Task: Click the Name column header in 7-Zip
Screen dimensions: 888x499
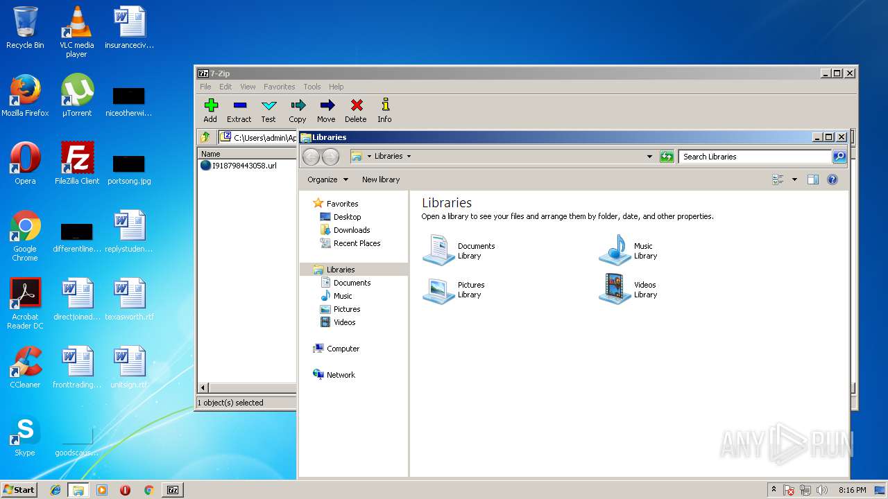Action: [x=248, y=154]
